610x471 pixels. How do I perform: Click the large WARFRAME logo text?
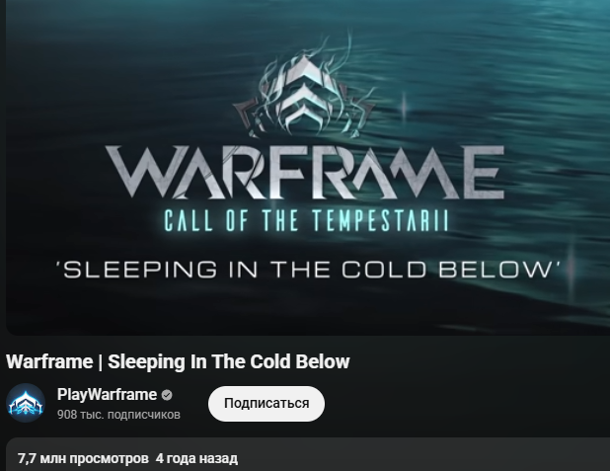305,172
